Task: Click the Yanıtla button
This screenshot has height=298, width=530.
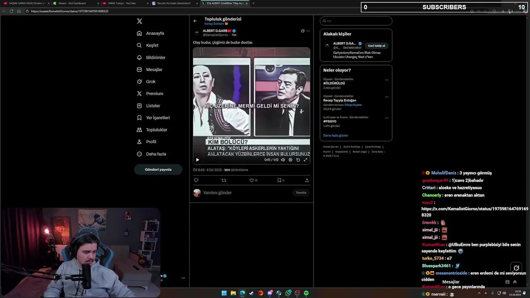Action: (301, 193)
